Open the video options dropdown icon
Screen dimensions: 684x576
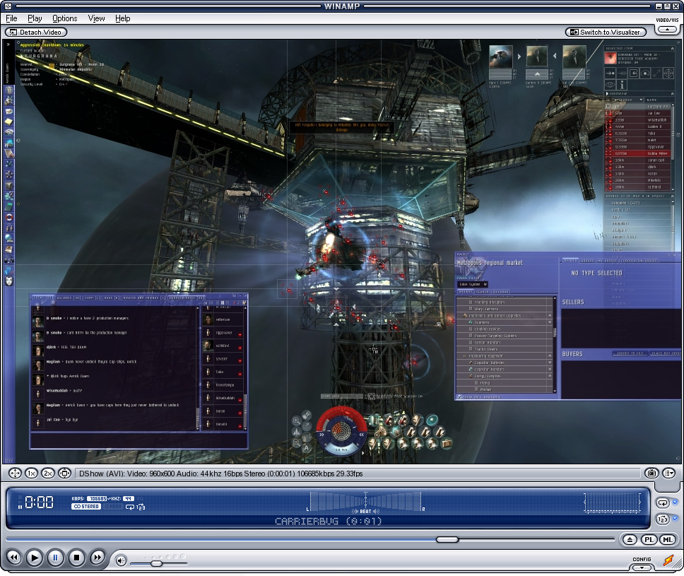click(668, 473)
